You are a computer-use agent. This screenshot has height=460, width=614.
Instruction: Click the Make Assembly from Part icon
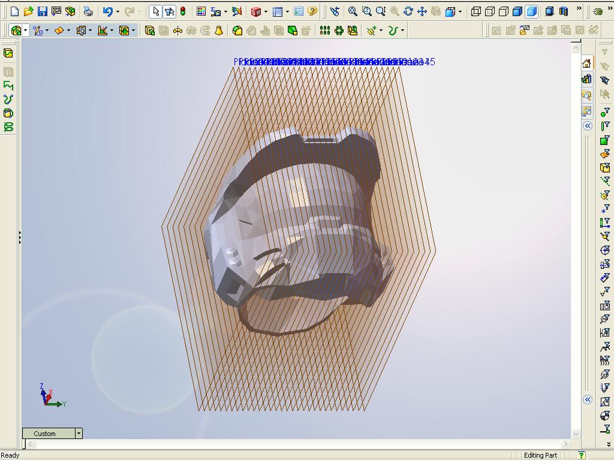[71, 11]
